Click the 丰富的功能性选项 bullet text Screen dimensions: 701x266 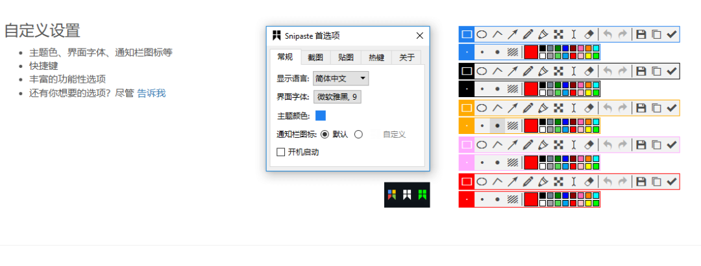tap(68, 80)
